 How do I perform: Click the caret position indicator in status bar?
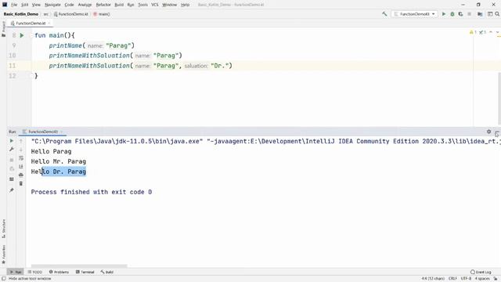click(x=433, y=279)
